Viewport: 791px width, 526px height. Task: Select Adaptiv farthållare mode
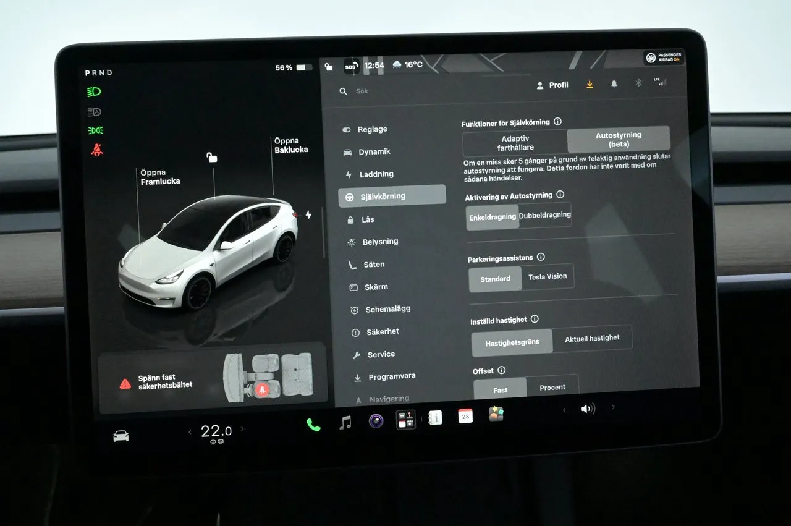(515, 143)
